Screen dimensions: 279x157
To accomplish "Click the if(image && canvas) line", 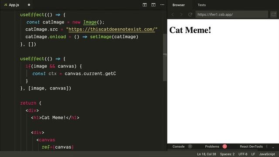I will (54, 66).
